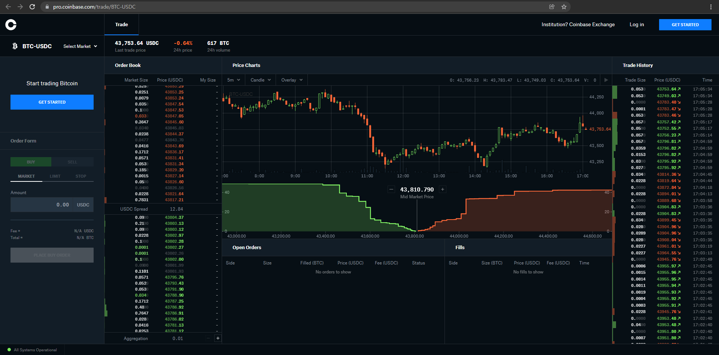Open the Overlay dropdown
The image size is (719, 355).
pyautogui.click(x=292, y=80)
